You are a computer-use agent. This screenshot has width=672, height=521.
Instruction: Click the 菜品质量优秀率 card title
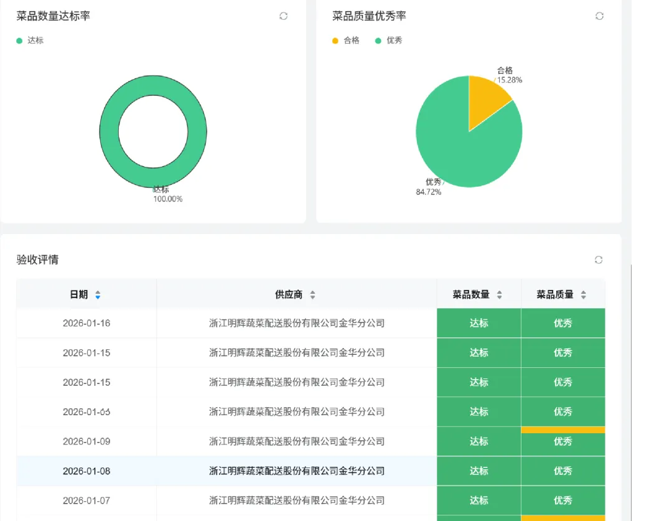click(369, 16)
